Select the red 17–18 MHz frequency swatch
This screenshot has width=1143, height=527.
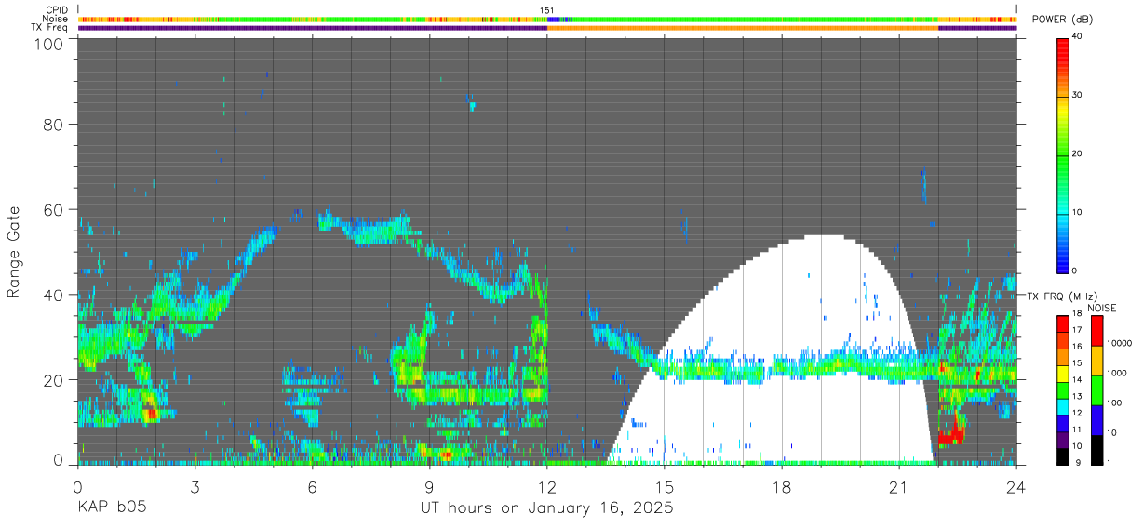1062,324
